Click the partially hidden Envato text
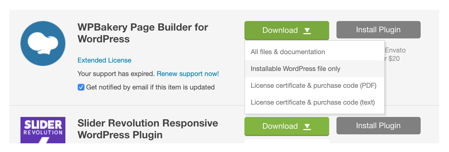Image resolution: width=449 pixels, height=152 pixels. point(395,50)
